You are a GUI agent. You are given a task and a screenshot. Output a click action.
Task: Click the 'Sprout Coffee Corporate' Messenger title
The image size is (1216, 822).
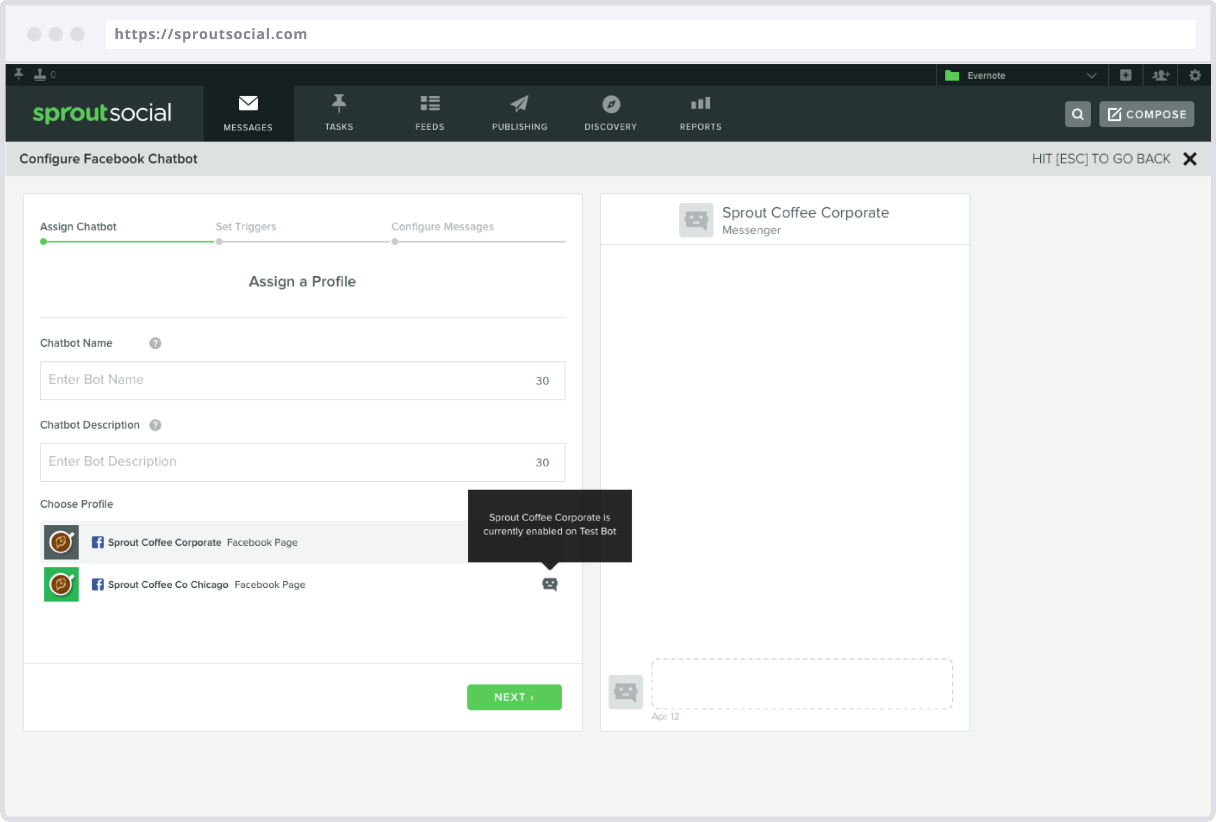[805, 213]
